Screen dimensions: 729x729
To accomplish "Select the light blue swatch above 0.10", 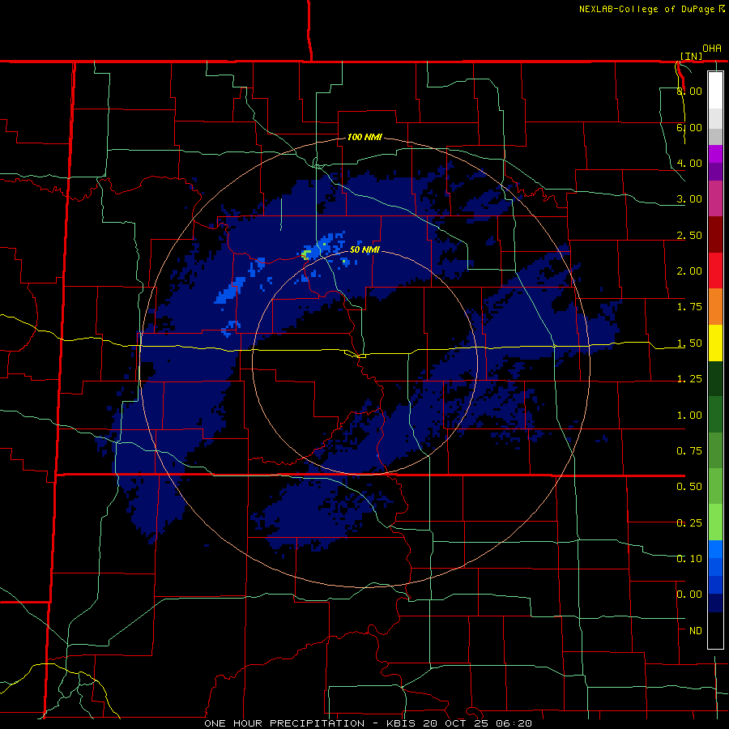I will (715, 549).
